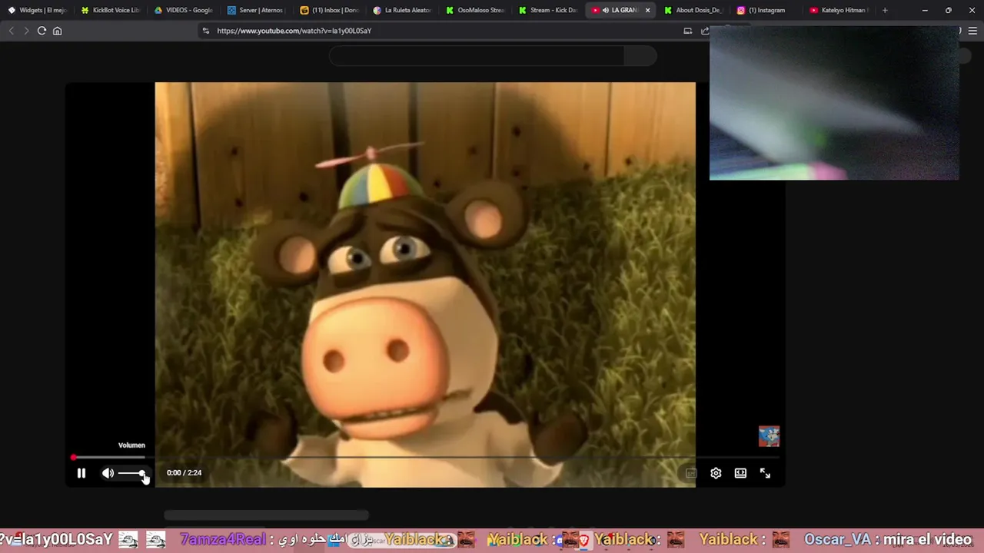Open a new browser tab

click(885, 10)
